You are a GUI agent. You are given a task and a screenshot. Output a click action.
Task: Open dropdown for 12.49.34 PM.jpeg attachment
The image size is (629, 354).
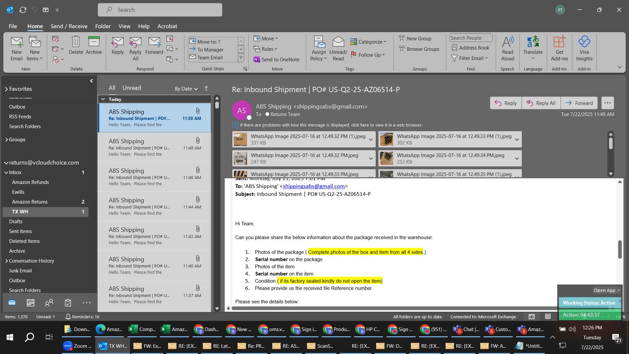point(517,159)
